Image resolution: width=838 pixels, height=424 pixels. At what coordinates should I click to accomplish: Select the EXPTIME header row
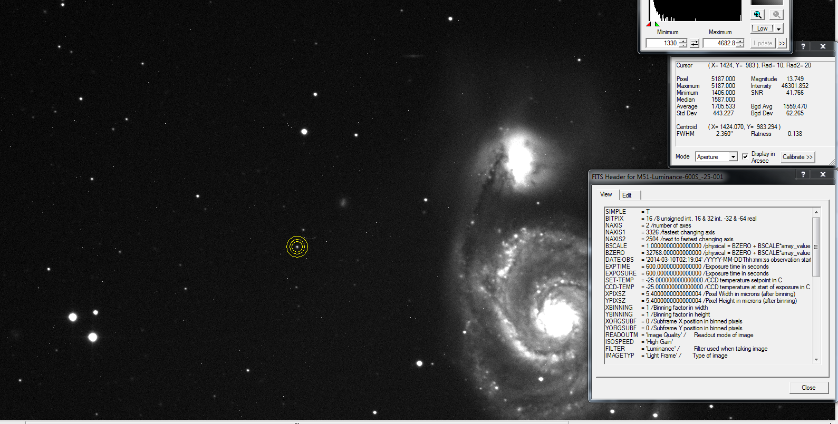[708, 267]
